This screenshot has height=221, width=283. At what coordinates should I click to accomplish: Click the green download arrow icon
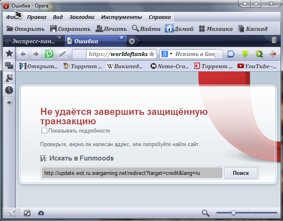(245, 54)
